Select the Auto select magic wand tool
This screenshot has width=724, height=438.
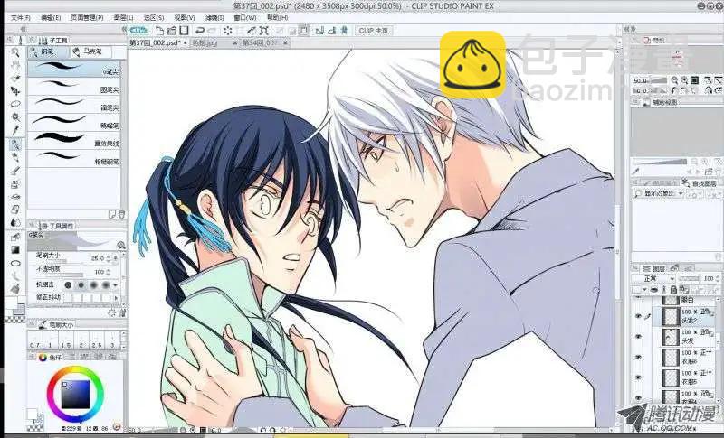pos(15,117)
